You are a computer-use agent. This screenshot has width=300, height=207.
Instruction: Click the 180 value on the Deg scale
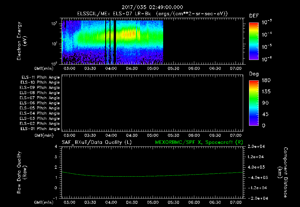point(266,80)
